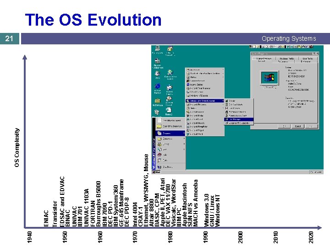Open Help from the Start menu
This screenshot has width=330, height=247.
170,155
